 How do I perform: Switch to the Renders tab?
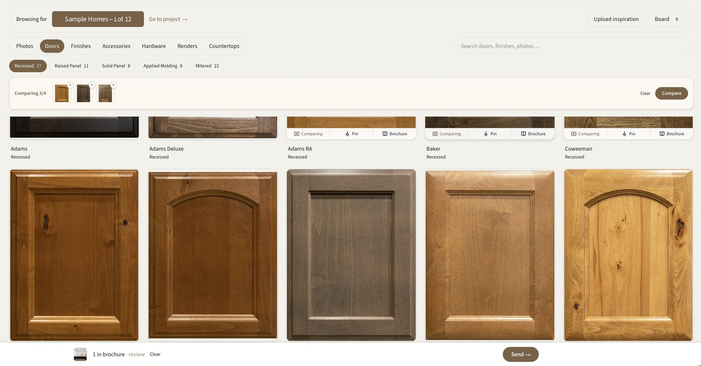187,46
